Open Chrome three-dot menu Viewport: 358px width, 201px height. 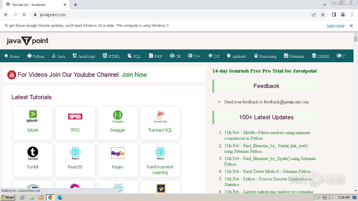click(x=352, y=15)
